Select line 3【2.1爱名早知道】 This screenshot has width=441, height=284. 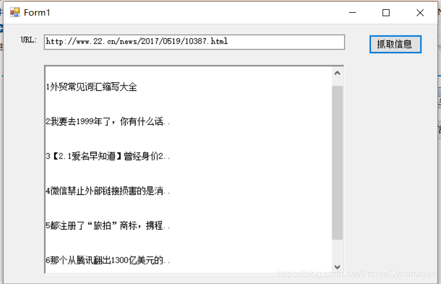click(108, 156)
